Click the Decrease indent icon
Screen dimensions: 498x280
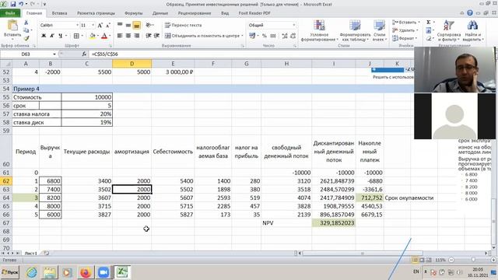149,36
